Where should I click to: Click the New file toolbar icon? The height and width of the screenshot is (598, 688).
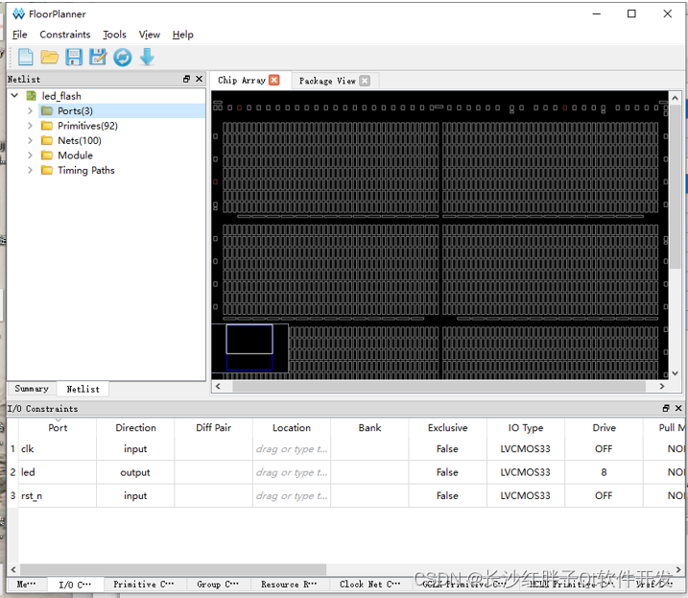point(26,57)
